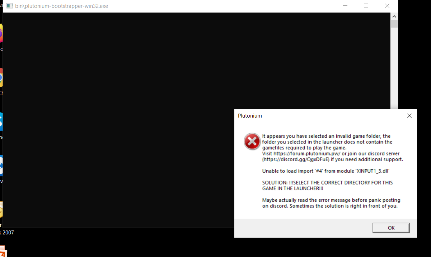Click the 'Unable to load import' error line
The width and height of the screenshot is (431, 257).
325,171
